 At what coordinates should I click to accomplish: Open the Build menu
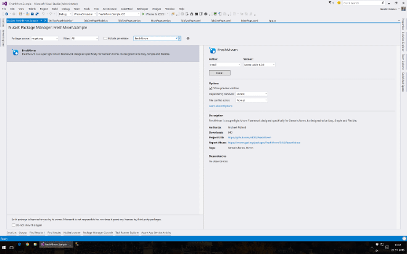tap(54, 9)
